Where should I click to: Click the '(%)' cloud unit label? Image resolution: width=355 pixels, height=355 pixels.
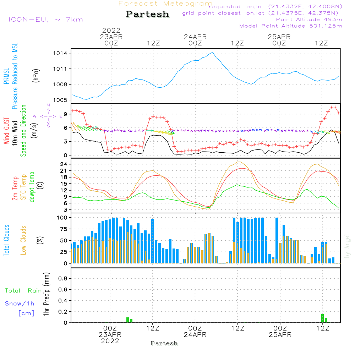pos(40,240)
